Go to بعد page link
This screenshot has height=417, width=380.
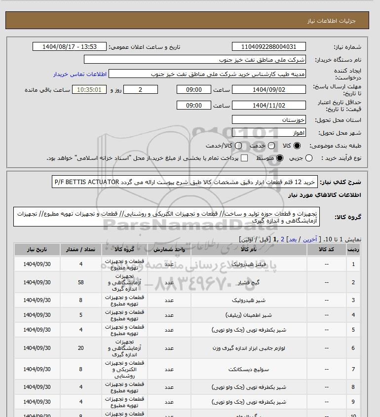(x=293, y=239)
